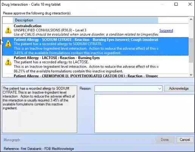The width and height of the screenshot is (195, 152).
Task: Click the grayed-out Done button
Action: (165, 140)
